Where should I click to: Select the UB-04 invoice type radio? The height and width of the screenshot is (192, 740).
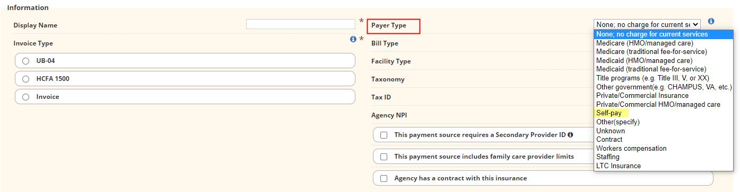tap(25, 61)
